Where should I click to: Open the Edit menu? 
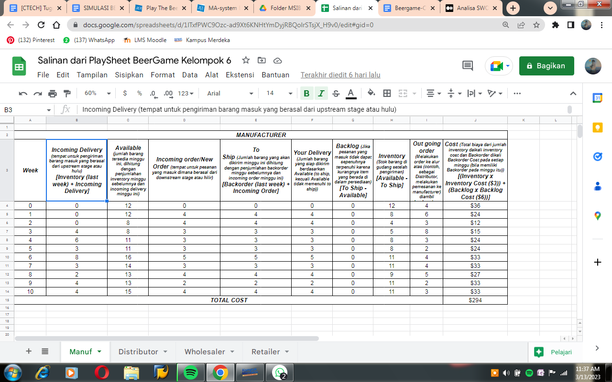pyautogui.click(x=63, y=74)
